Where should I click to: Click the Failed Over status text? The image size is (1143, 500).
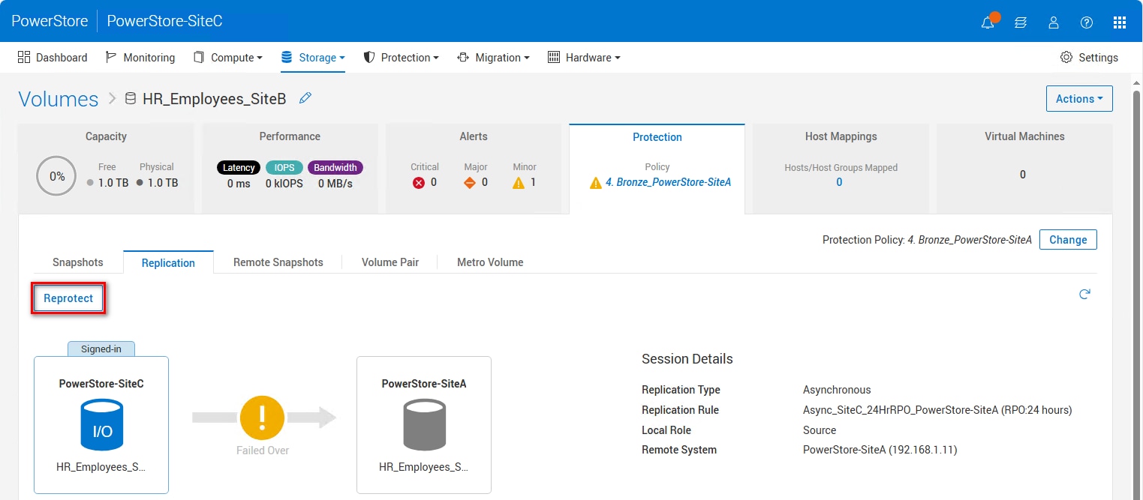tap(263, 451)
